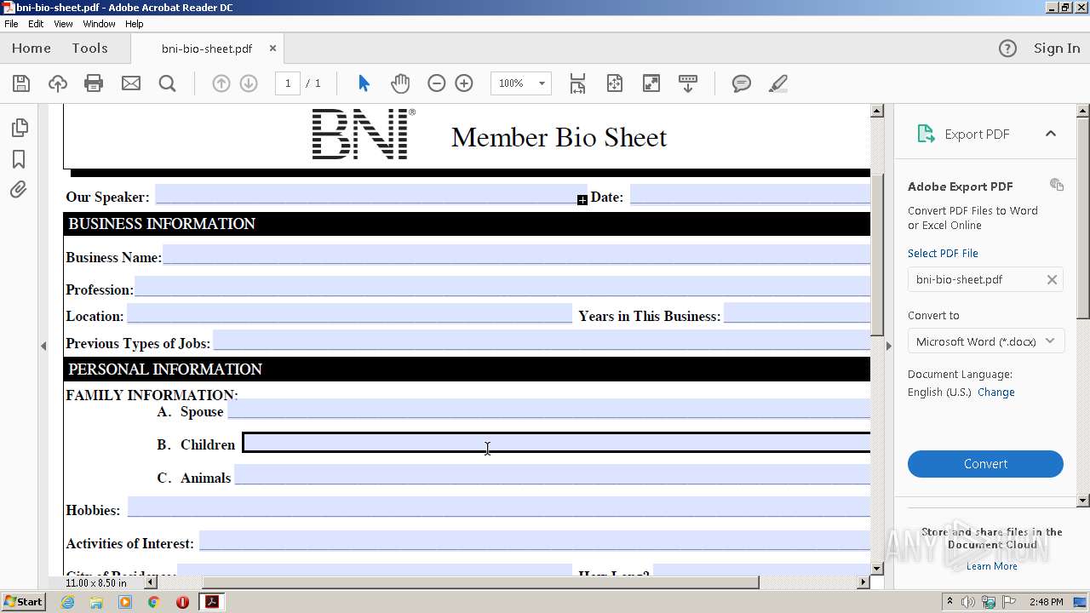Open the Windows Start button
Viewport: 1090px width, 613px height.
[x=23, y=602]
